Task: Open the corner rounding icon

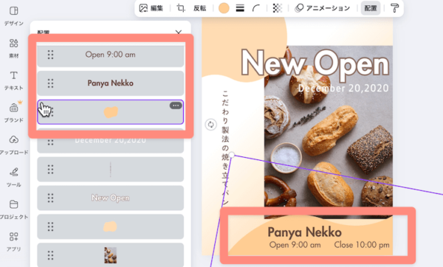Action: [256, 8]
